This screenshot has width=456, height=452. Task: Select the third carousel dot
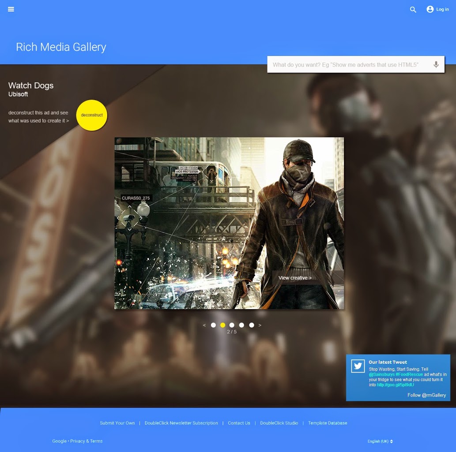[x=232, y=325]
